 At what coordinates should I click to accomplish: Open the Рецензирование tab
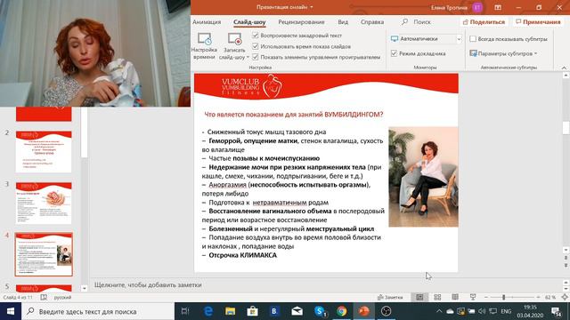pos(301,21)
